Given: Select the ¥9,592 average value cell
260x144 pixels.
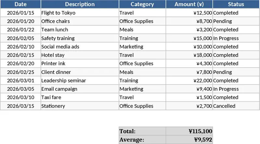Looking at the screenshot, I should 189,140.
